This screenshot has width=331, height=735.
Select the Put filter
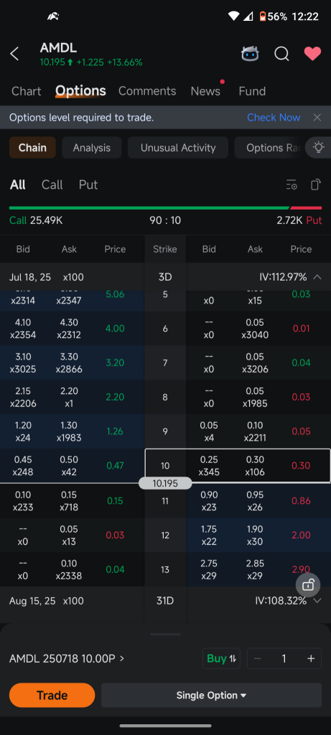point(88,184)
